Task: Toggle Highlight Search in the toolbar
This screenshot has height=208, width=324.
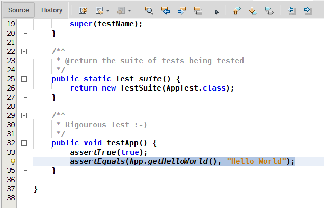Action: pos(198,10)
